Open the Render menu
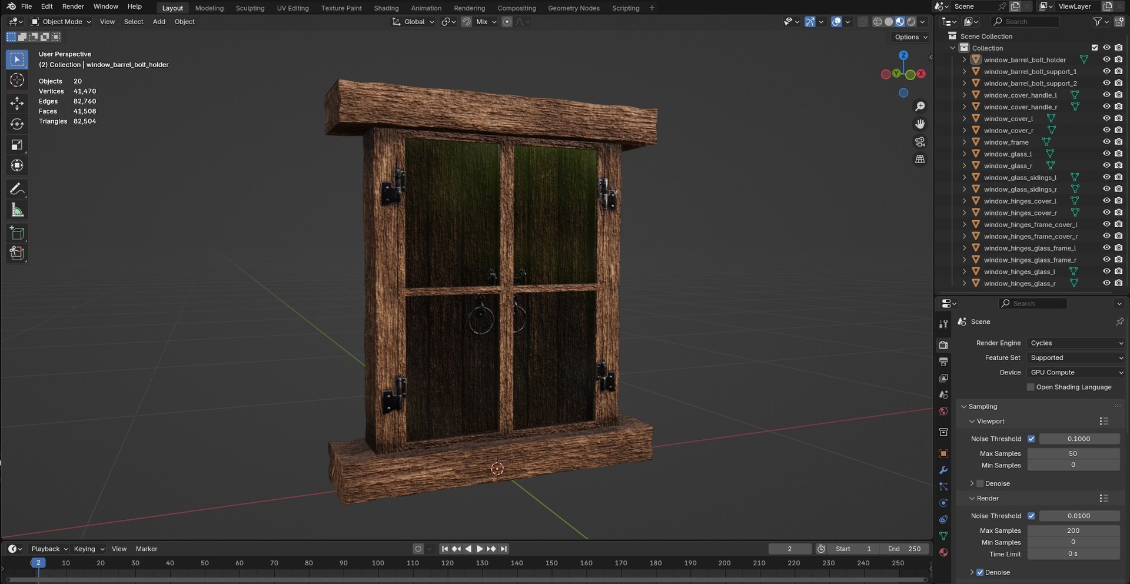The image size is (1130, 584). pyautogui.click(x=73, y=6)
